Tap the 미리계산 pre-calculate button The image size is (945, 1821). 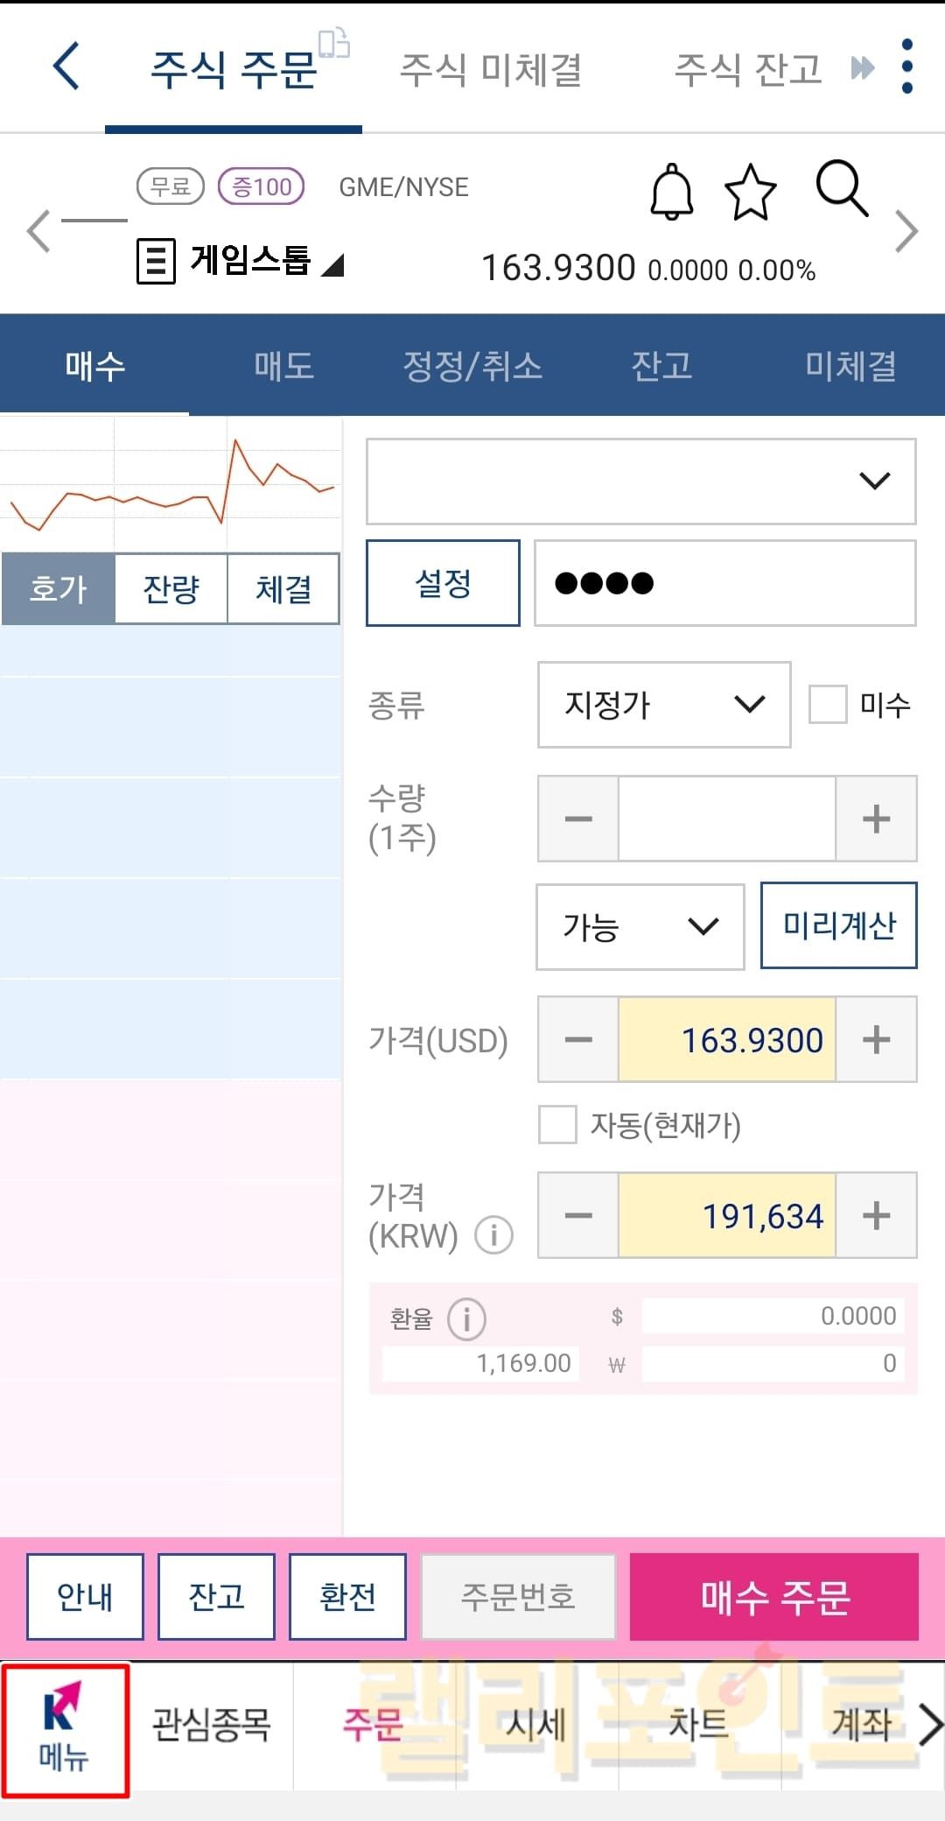point(838,925)
